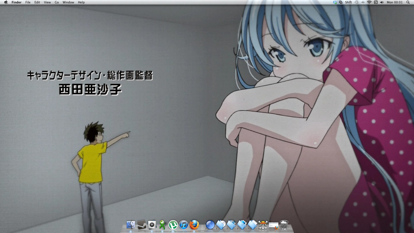Open the Pictures folder stack in Dock
The image size is (414, 233).
(x=242, y=225)
